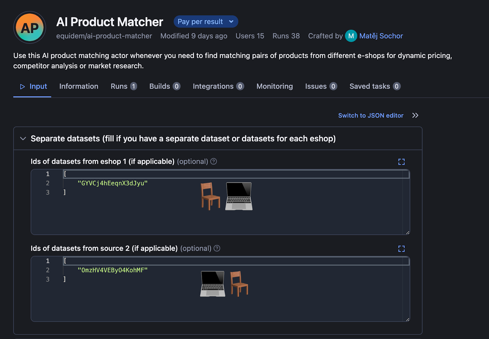Click the dataset ID GYVCj4hEeqnX3dJyu
489x339 pixels.
tap(113, 183)
